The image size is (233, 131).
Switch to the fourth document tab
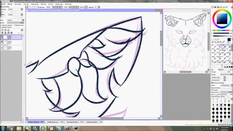(x=94, y=122)
